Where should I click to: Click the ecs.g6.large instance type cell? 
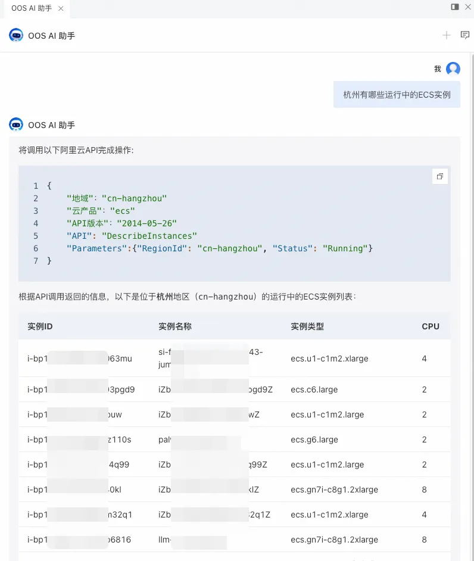(x=314, y=440)
